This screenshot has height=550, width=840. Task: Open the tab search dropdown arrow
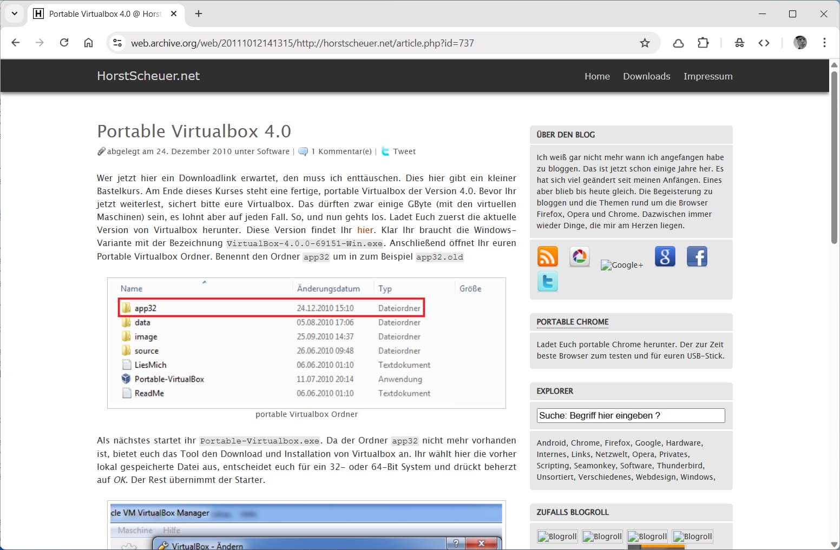click(15, 14)
